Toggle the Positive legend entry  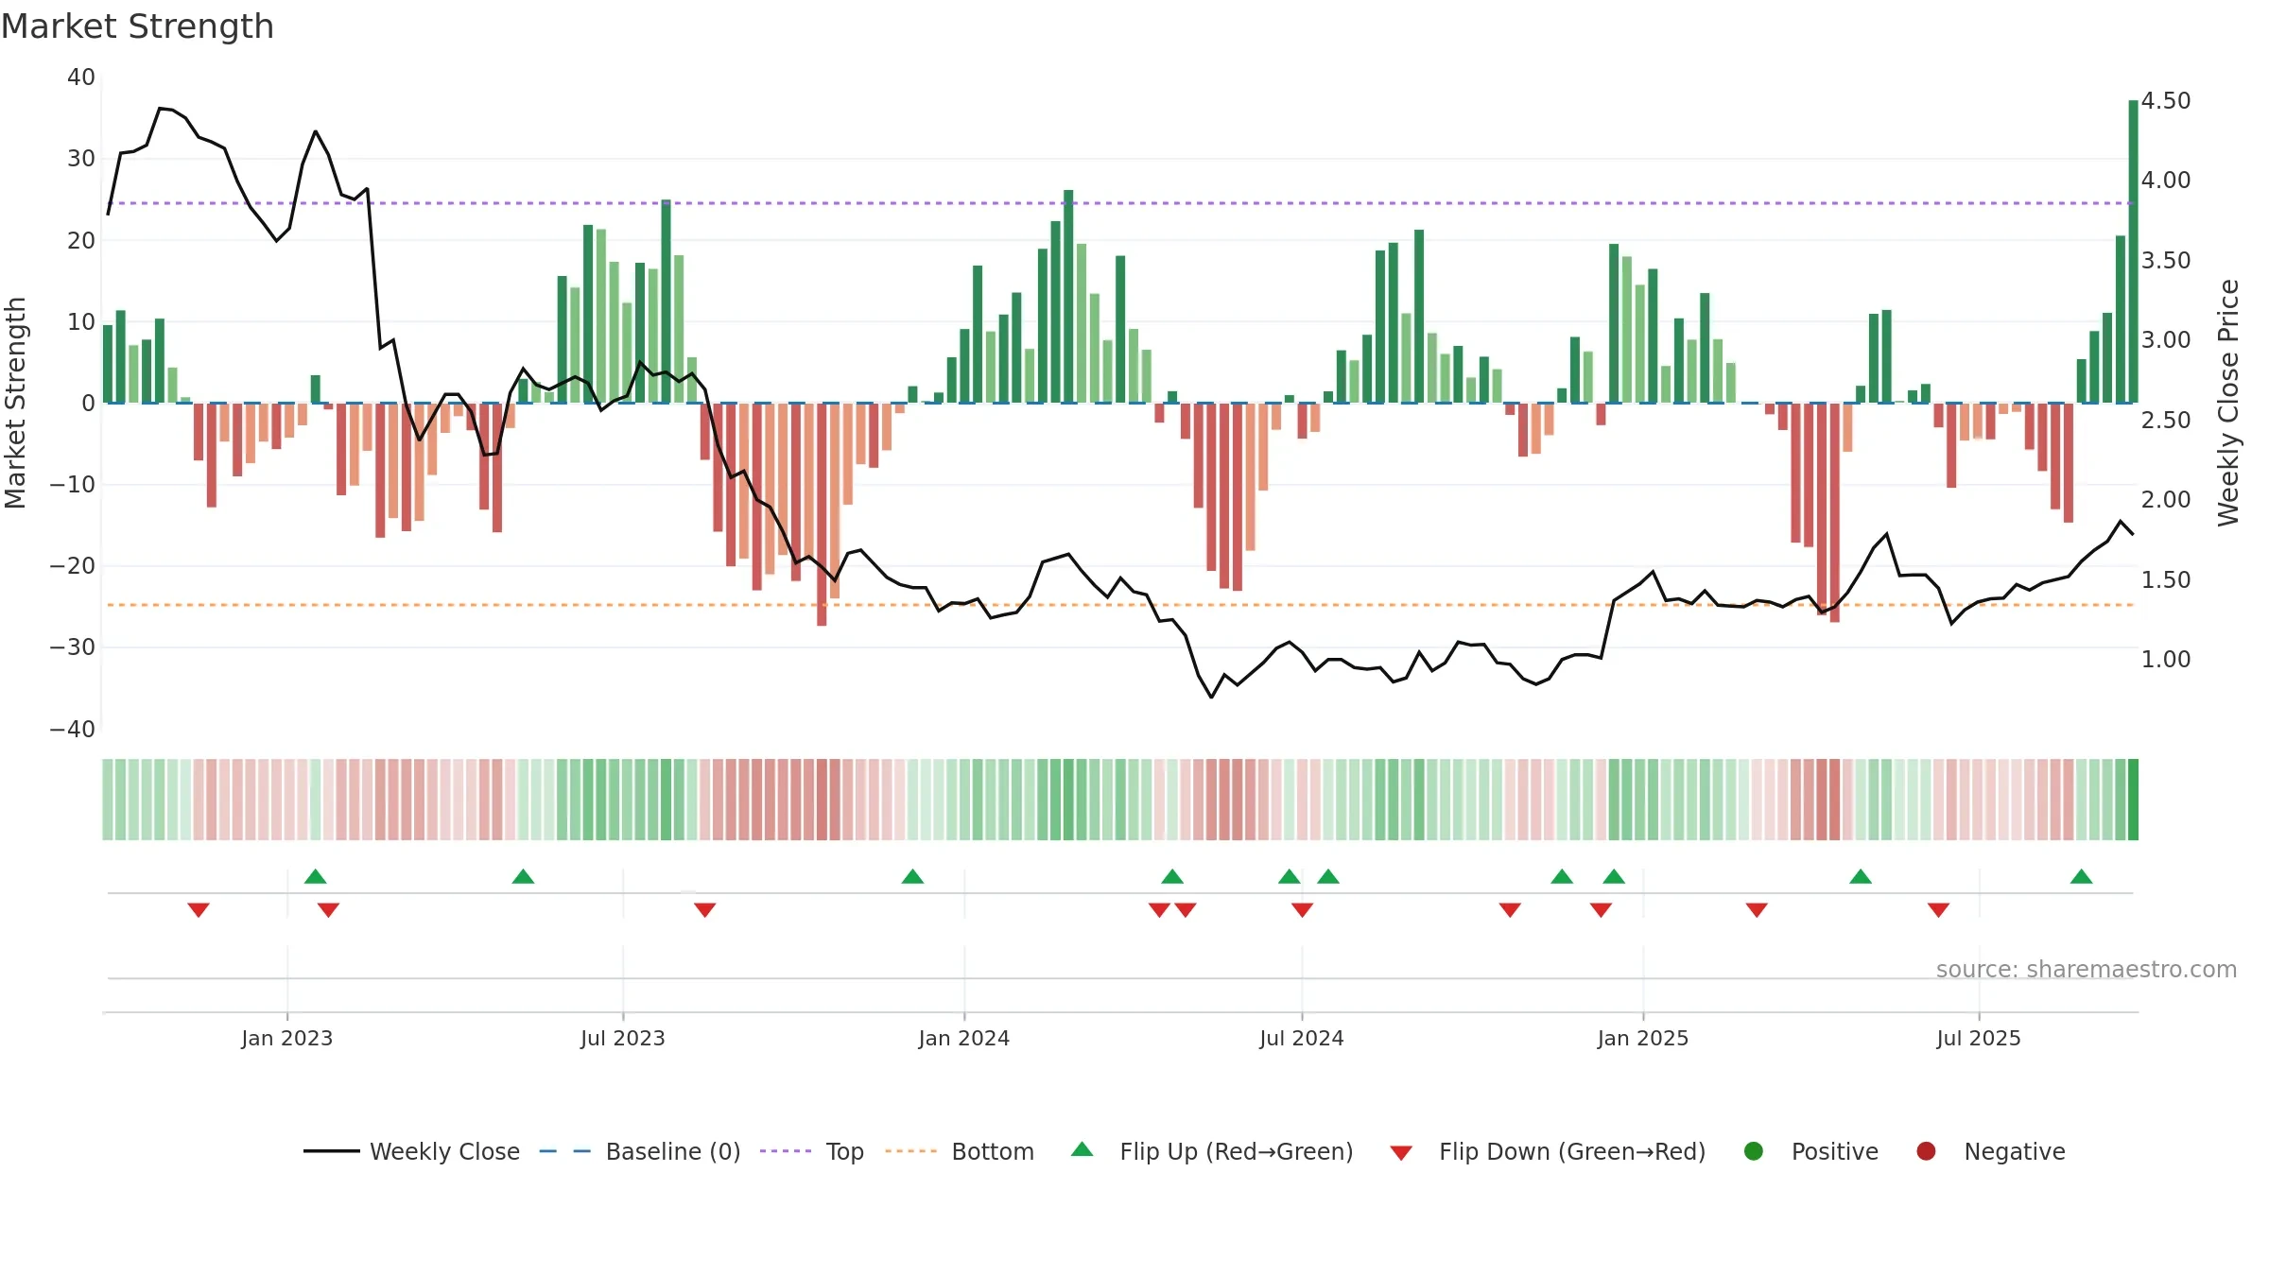click(1810, 1151)
